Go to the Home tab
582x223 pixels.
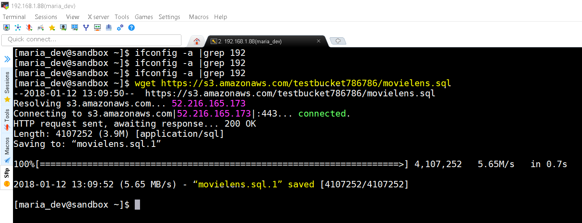tap(197, 41)
